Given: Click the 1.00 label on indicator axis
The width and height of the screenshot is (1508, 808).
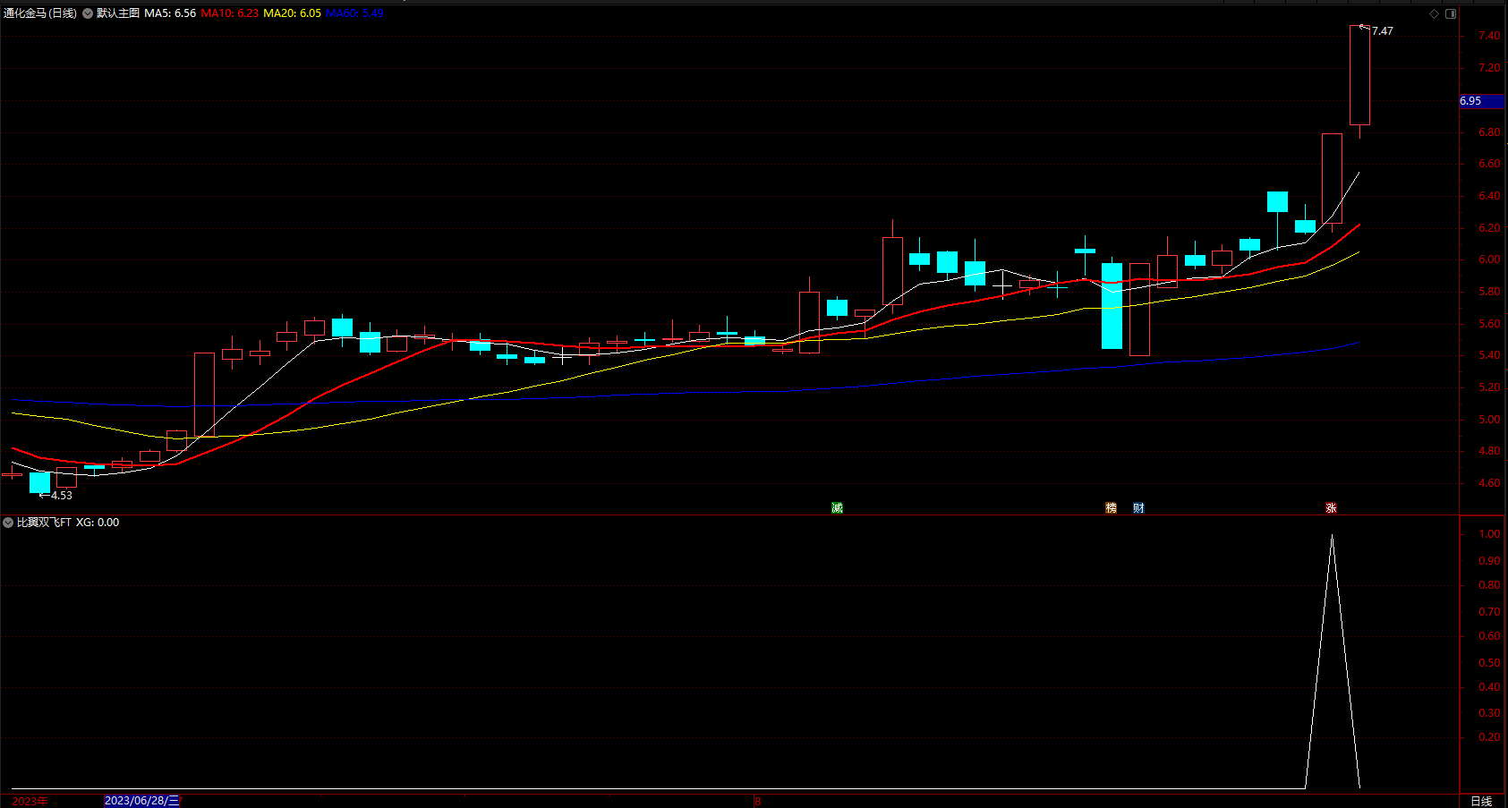Looking at the screenshot, I should (x=1489, y=534).
